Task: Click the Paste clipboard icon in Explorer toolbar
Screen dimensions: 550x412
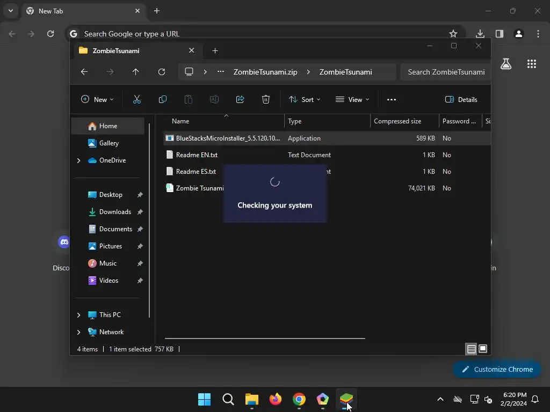Action: click(189, 99)
